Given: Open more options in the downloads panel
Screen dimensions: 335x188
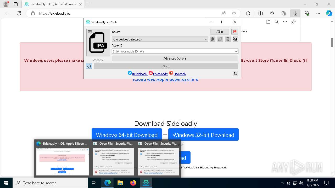Looking at the screenshot, I should pos(285,22).
